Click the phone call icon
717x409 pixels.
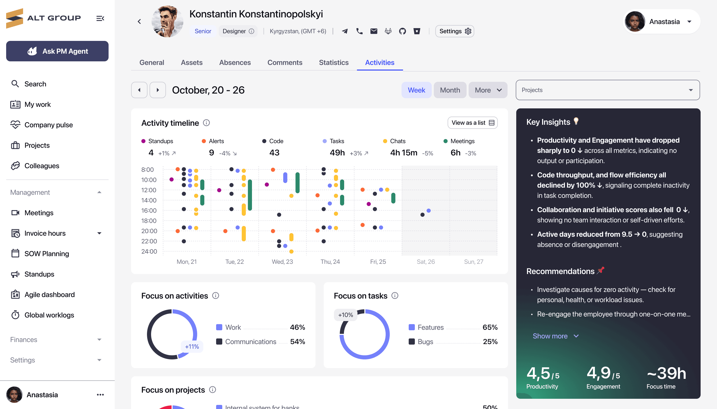pyautogui.click(x=359, y=31)
